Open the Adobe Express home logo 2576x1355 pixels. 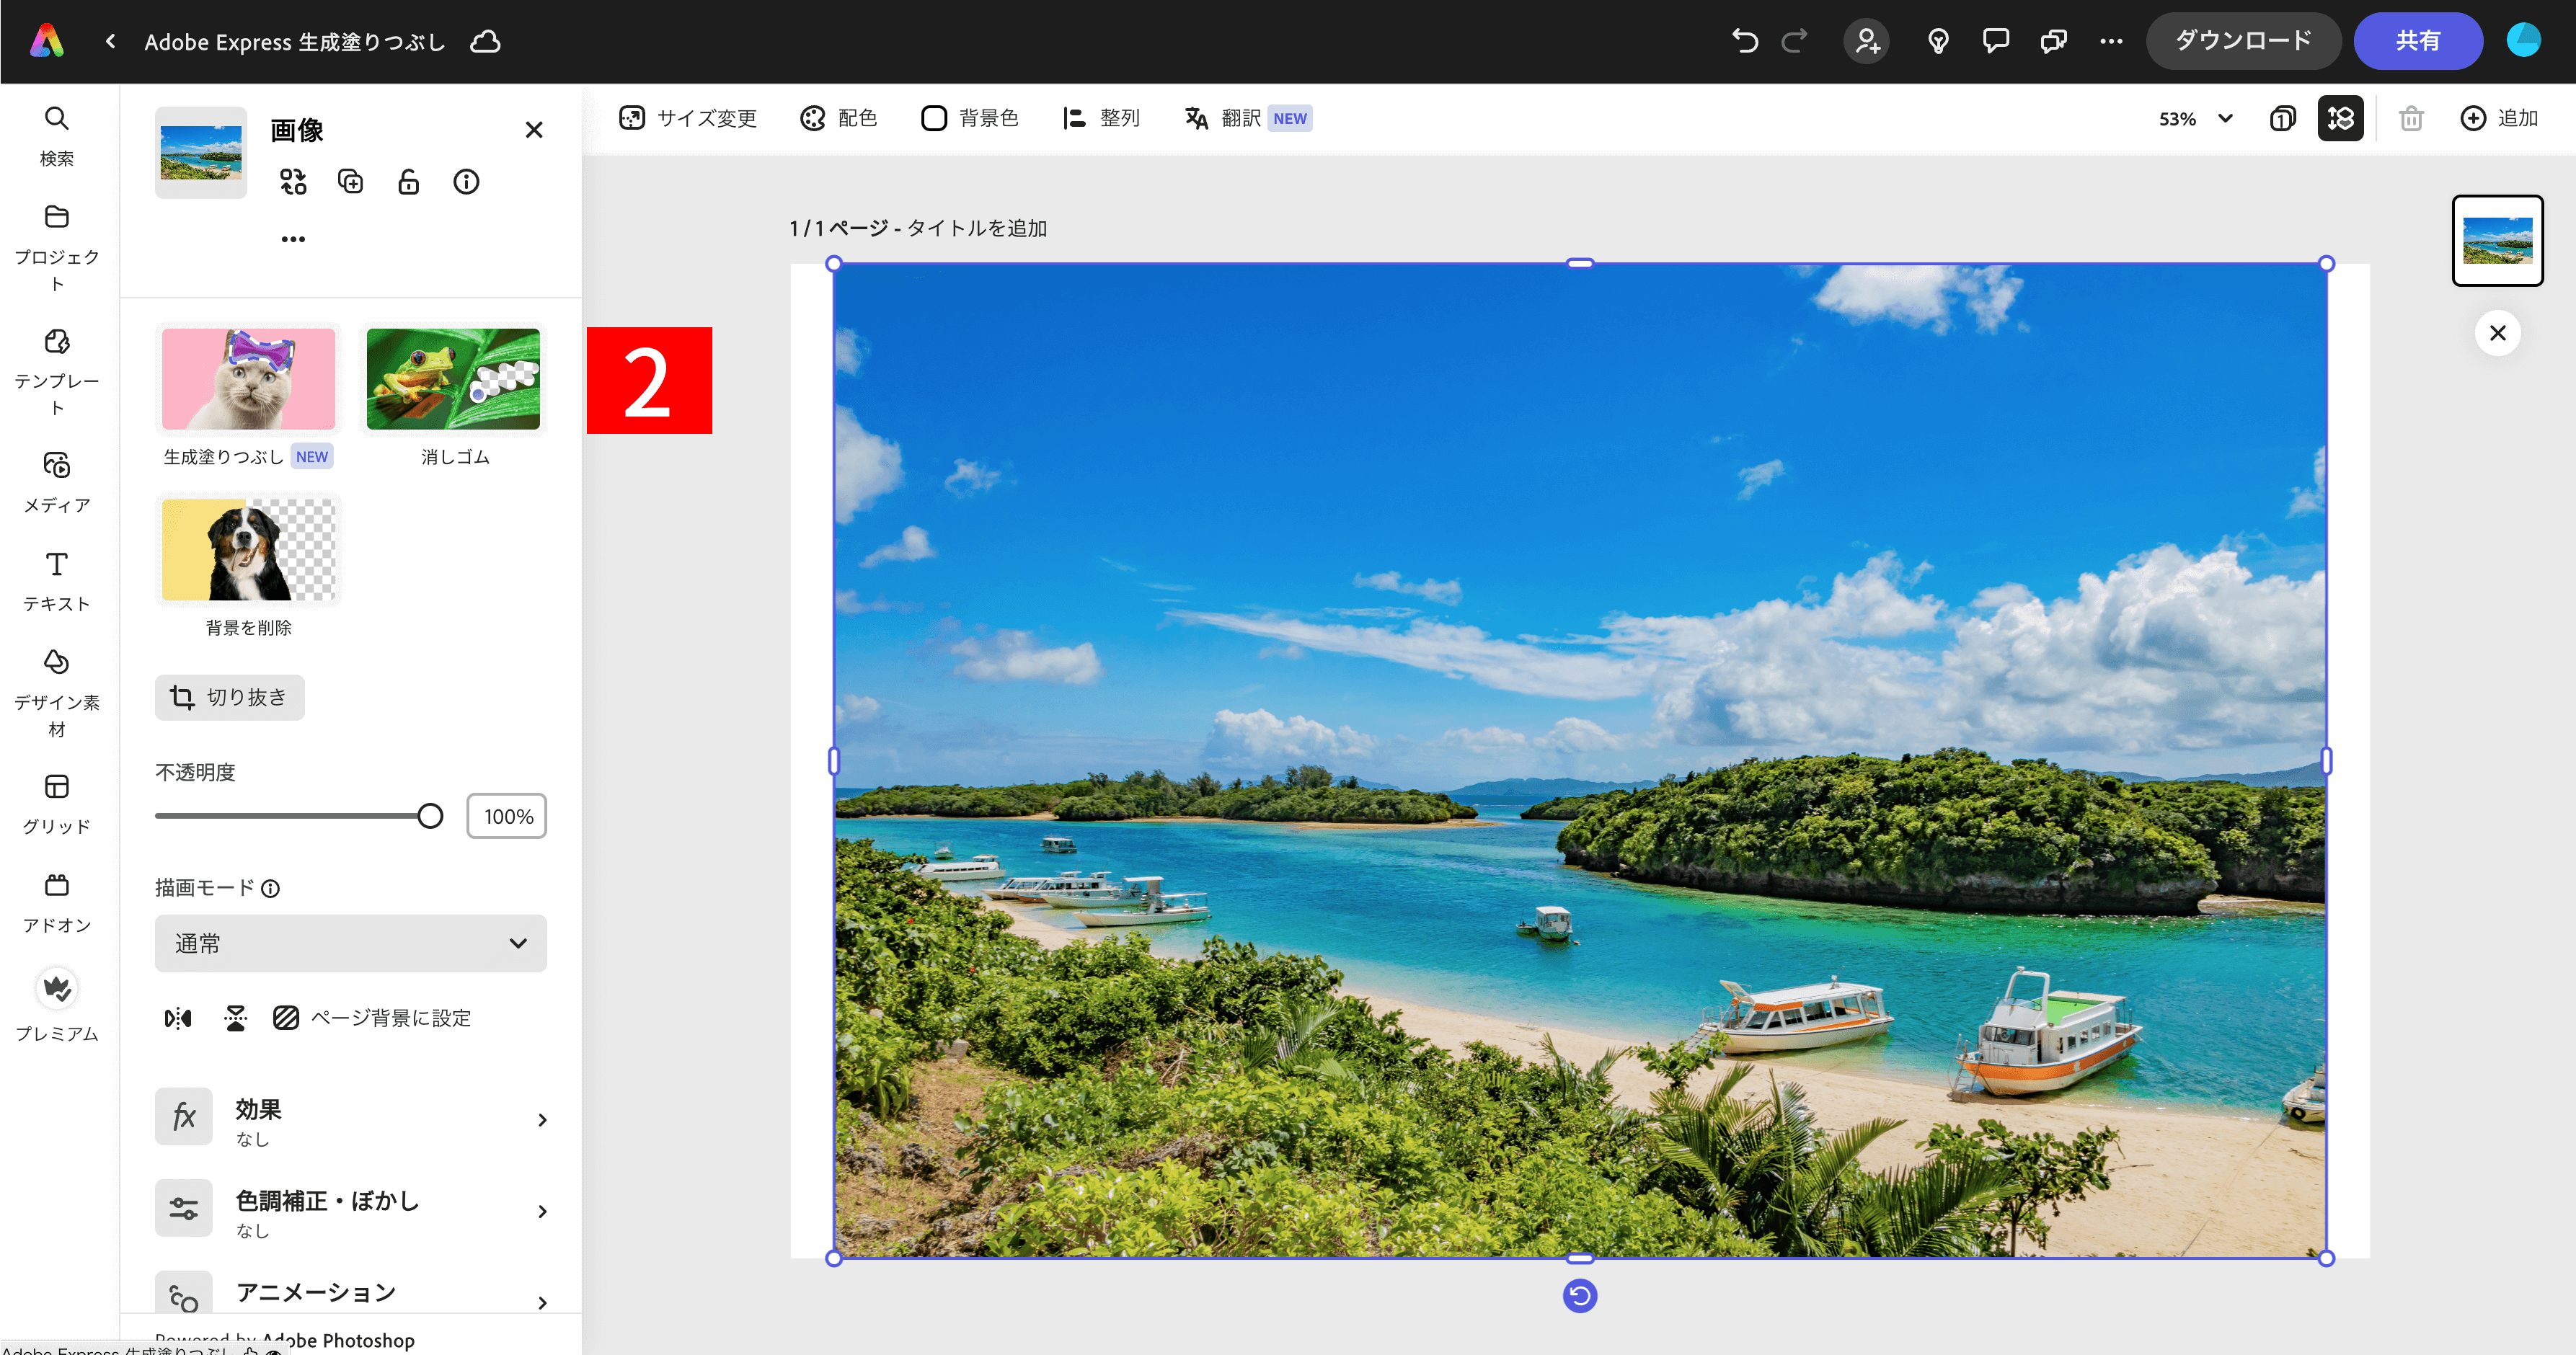pyautogui.click(x=47, y=41)
